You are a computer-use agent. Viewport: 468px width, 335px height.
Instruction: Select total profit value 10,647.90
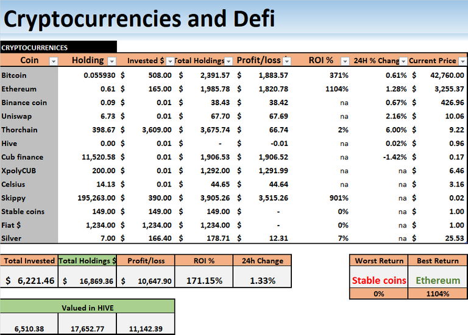(x=146, y=277)
